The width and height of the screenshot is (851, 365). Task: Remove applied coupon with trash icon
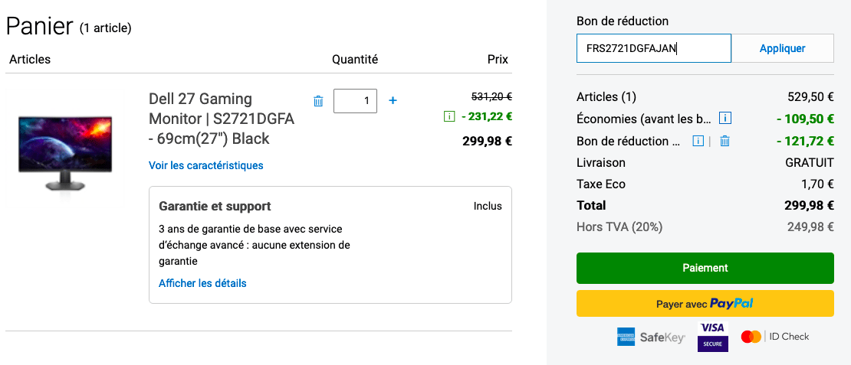[x=724, y=142]
